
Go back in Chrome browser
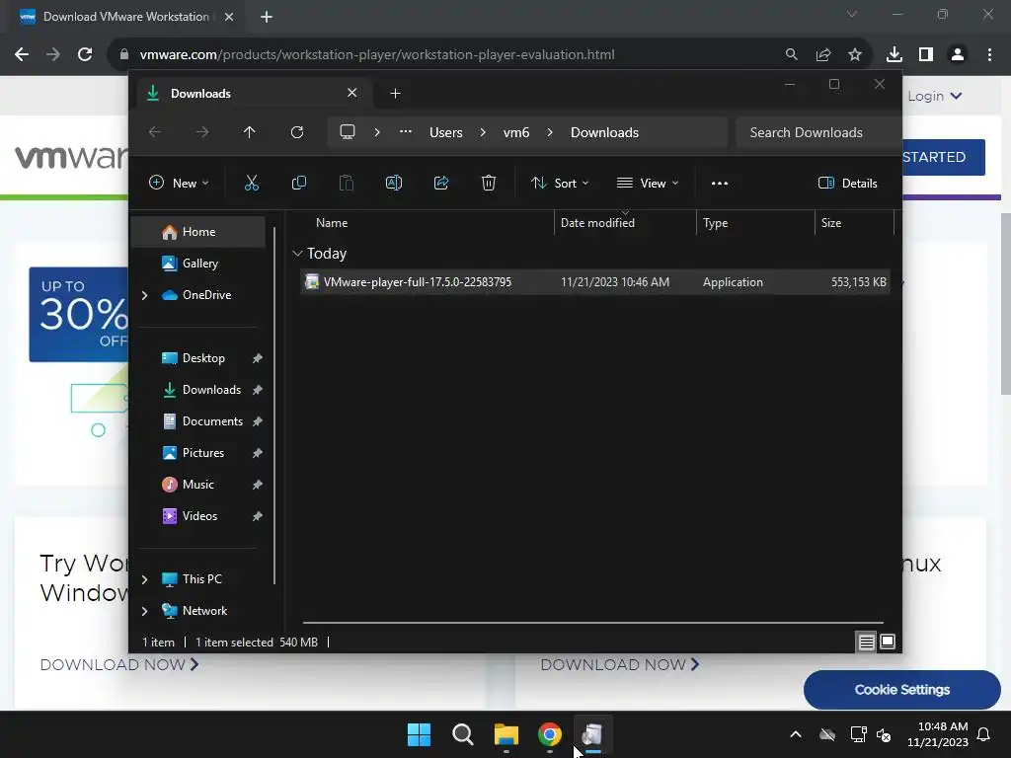point(22,55)
